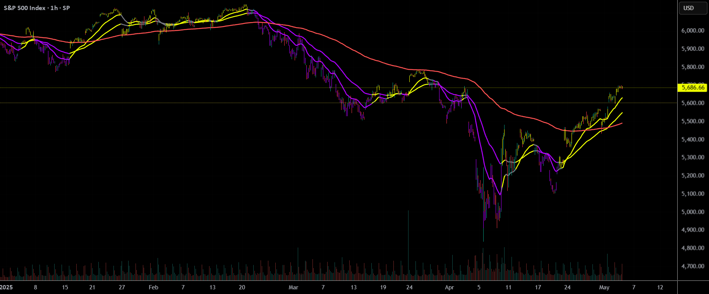Select the Feb marker on the time axis
The height and width of the screenshot is (294, 709).
pos(153,287)
